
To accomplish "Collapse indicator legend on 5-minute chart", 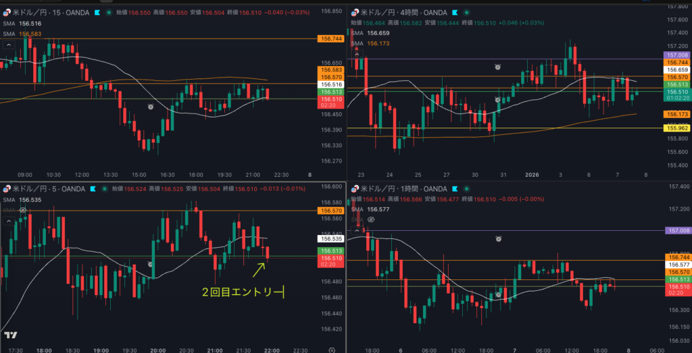I will click(9, 221).
